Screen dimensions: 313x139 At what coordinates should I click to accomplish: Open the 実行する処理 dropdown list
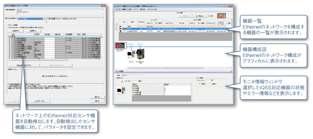click(44, 19)
